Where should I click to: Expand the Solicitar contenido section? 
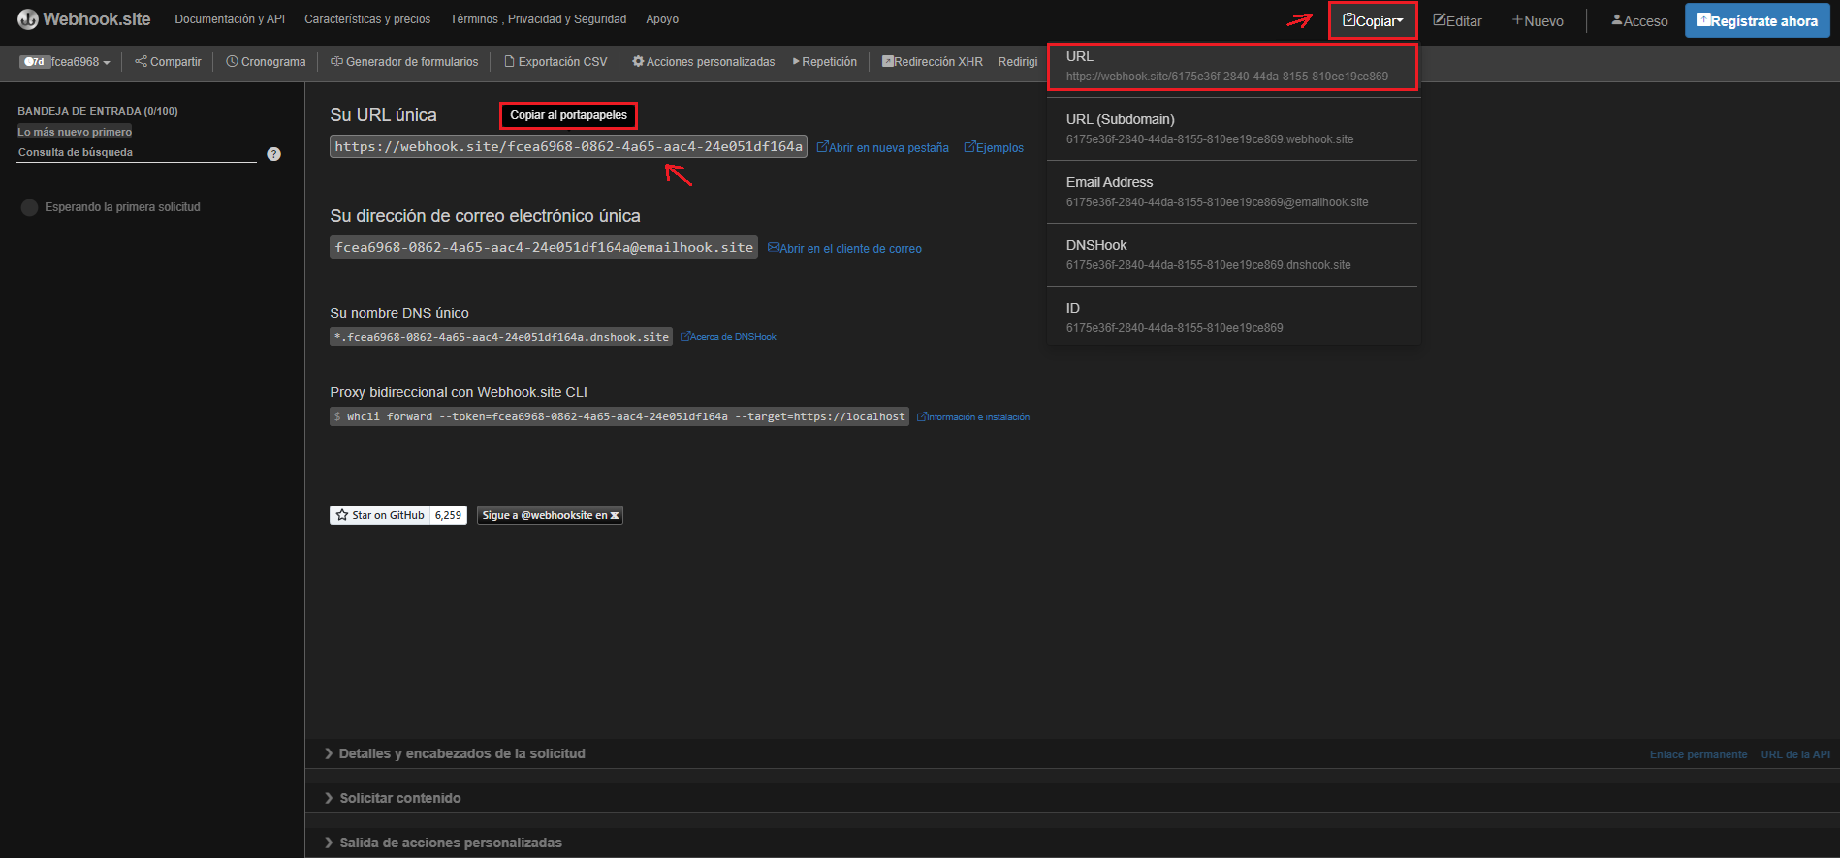(x=399, y=798)
